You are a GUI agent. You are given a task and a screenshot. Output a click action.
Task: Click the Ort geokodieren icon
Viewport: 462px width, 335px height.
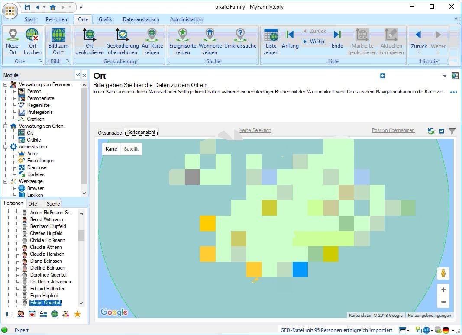pyautogui.click(x=89, y=41)
